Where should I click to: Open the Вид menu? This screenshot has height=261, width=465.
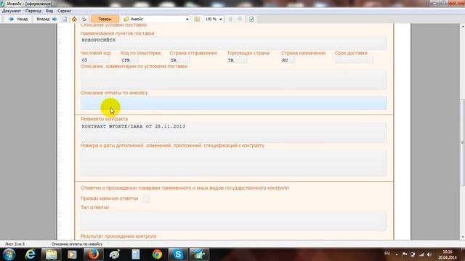49,11
